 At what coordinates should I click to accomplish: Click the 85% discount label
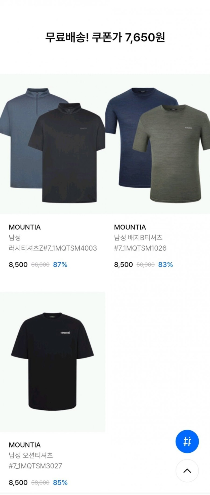tap(60, 482)
